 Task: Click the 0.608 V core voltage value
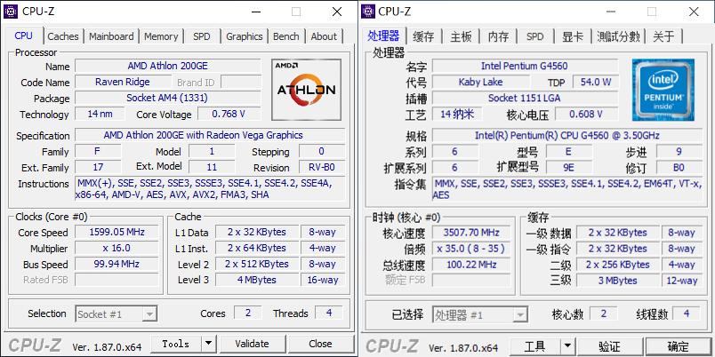tap(586, 115)
